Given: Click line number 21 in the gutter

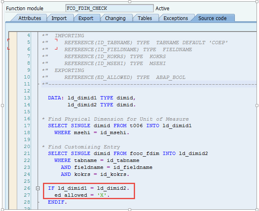Looking at the screenshot, I should pyautogui.click(x=27, y=153).
